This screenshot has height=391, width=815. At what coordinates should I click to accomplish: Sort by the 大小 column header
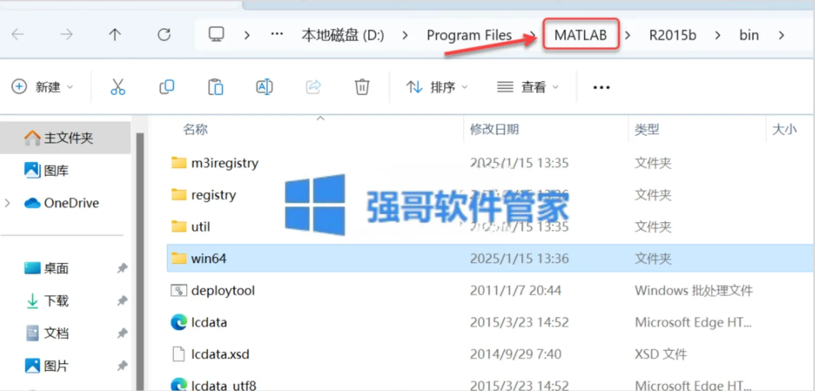pyautogui.click(x=784, y=129)
